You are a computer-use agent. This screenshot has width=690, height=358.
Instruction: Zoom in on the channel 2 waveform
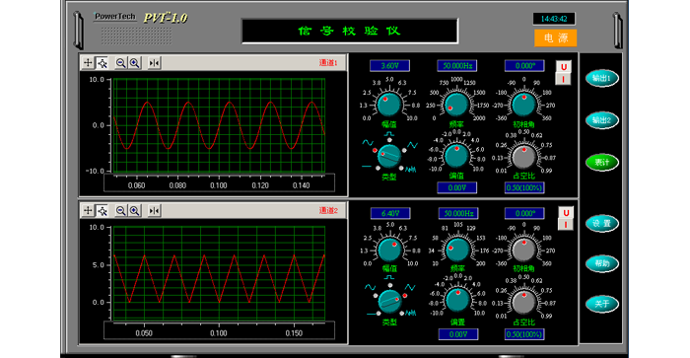point(135,210)
